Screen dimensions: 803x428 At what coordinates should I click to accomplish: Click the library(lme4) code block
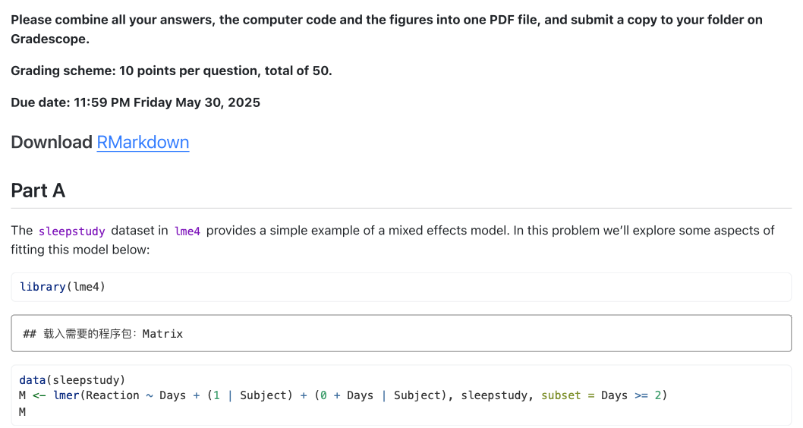(x=401, y=287)
